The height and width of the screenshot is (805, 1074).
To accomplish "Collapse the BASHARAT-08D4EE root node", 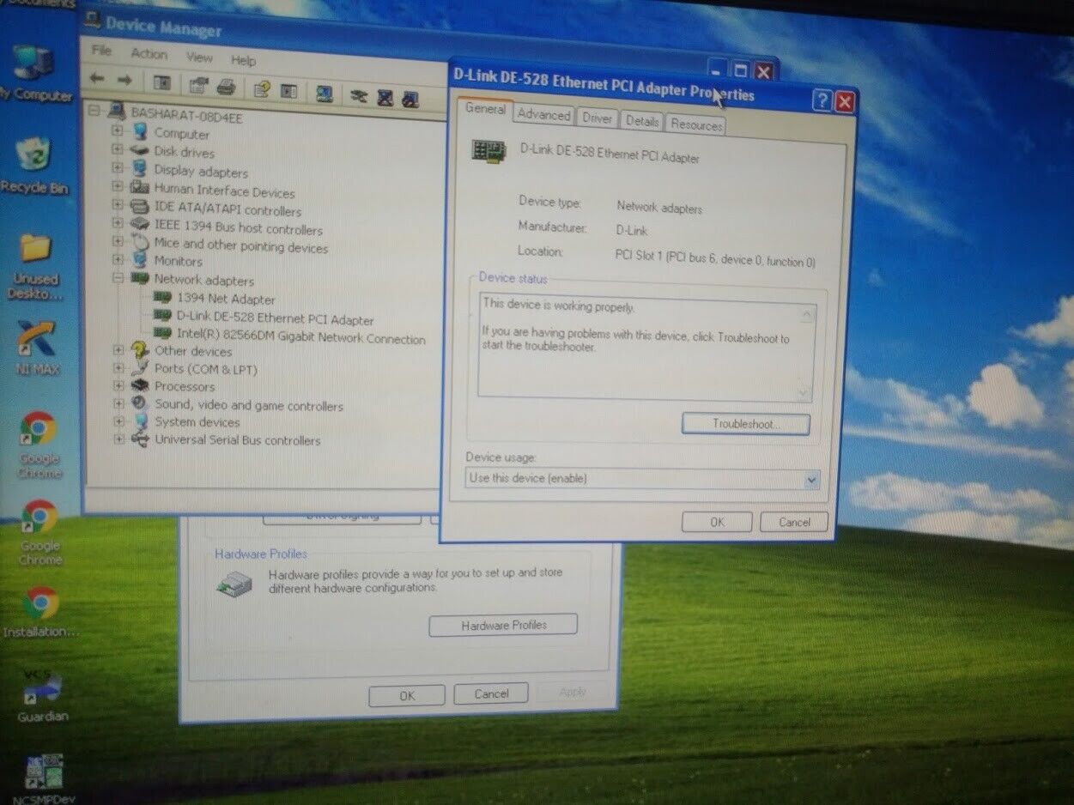I will pyautogui.click(x=95, y=110).
